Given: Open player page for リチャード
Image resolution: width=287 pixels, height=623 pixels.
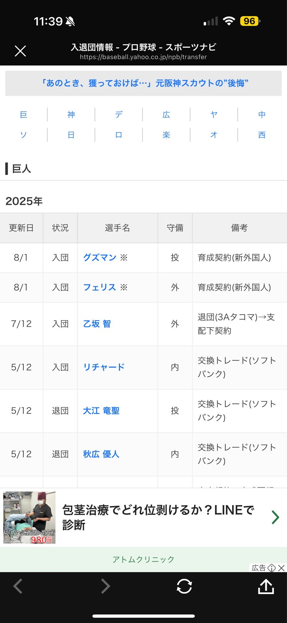Looking at the screenshot, I should [104, 367].
